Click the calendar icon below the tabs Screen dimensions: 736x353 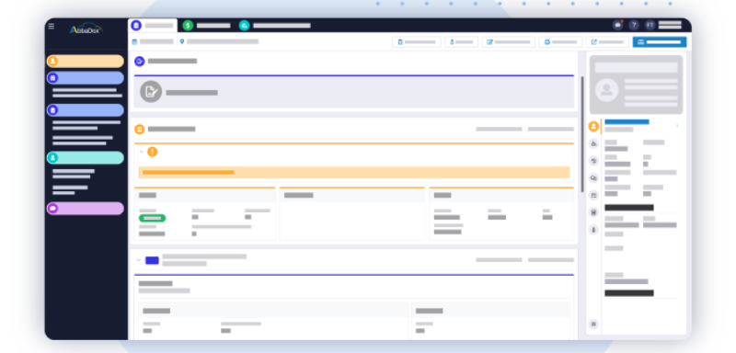(134, 41)
